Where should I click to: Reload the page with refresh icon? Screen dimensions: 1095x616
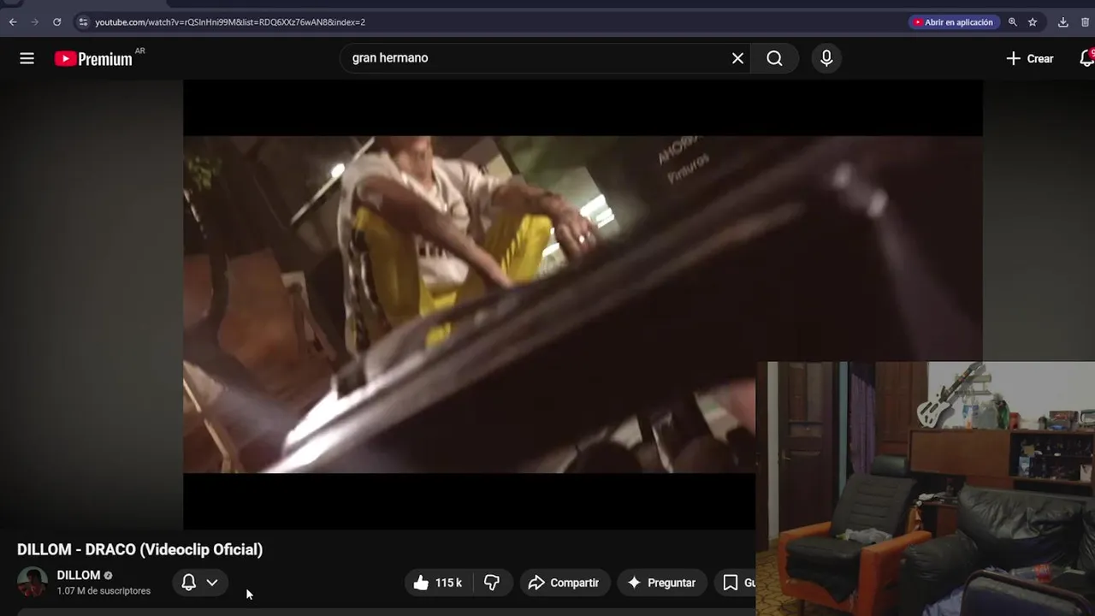57,22
